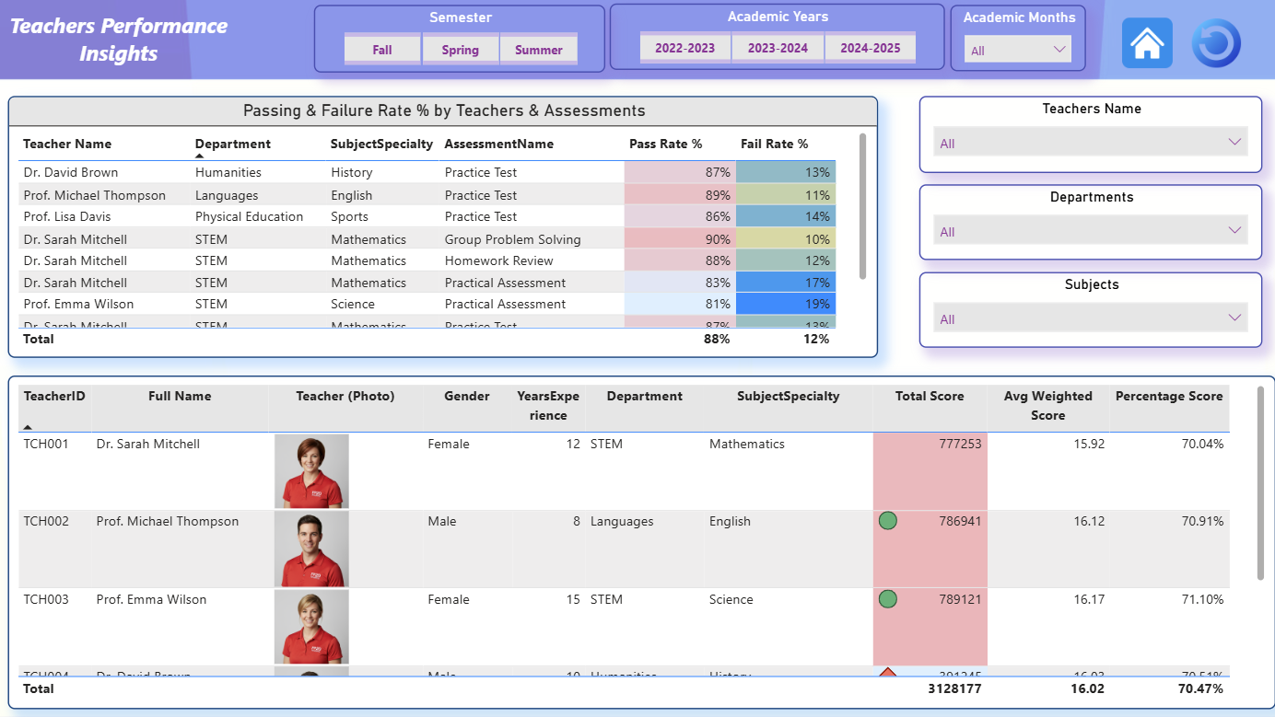Click Prof. Emma Wilson's teacher photo
The image size is (1275, 717).
311,627
